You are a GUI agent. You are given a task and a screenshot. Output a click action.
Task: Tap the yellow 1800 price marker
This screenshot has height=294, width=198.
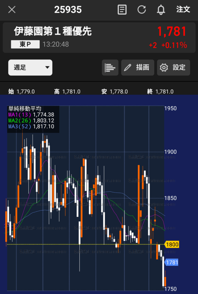tap(172, 244)
